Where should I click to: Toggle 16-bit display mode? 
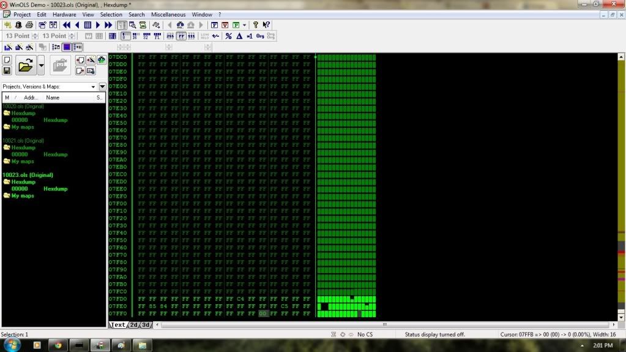[136, 36]
